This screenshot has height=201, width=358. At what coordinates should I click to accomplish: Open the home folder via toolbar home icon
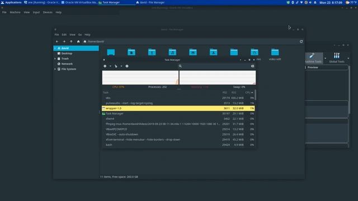click(78, 41)
